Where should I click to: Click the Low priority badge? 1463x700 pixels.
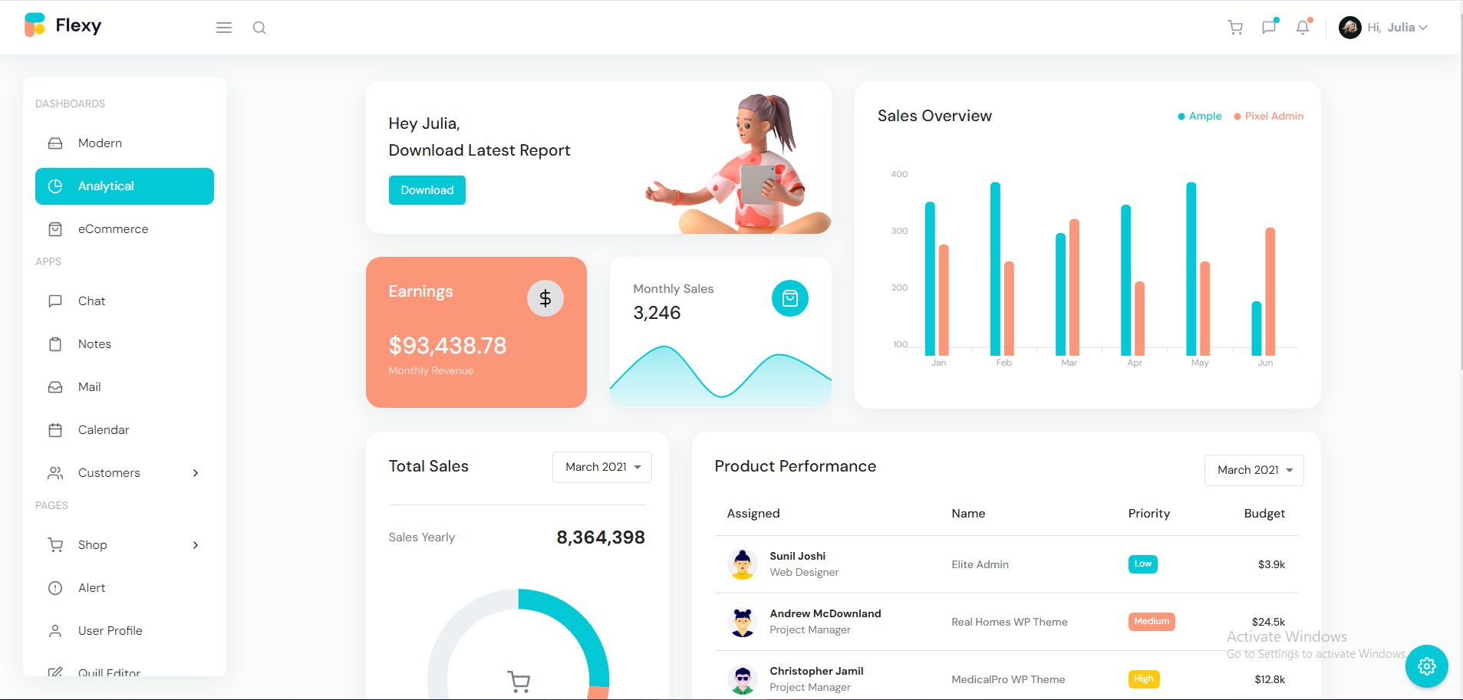click(1143, 564)
